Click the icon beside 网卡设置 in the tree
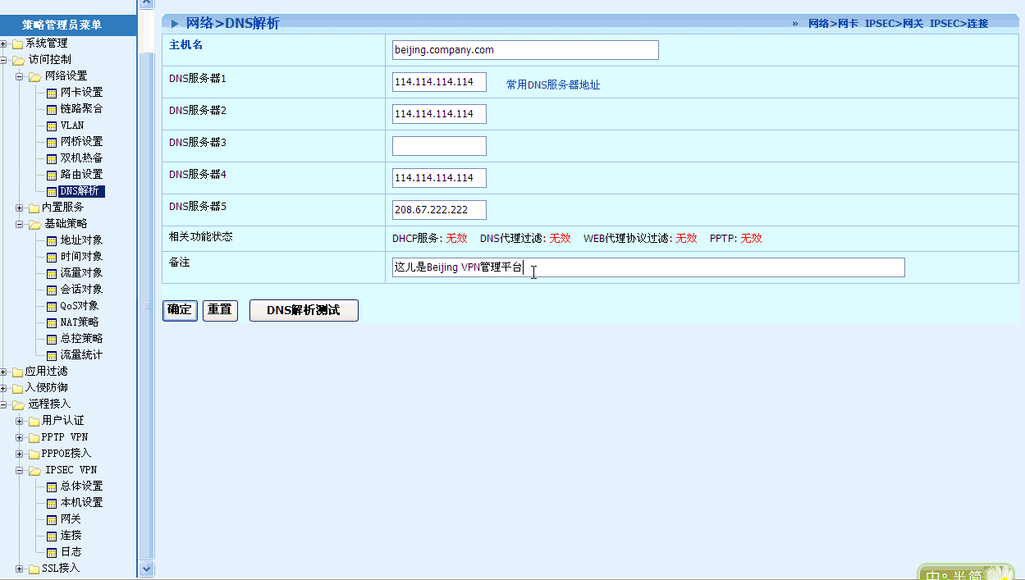 coord(52,93)
